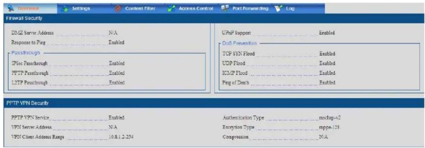Viewport: 425px width, 148px height.
Task: Click the PPTP VPN Service label
Action: coord(30,118)
